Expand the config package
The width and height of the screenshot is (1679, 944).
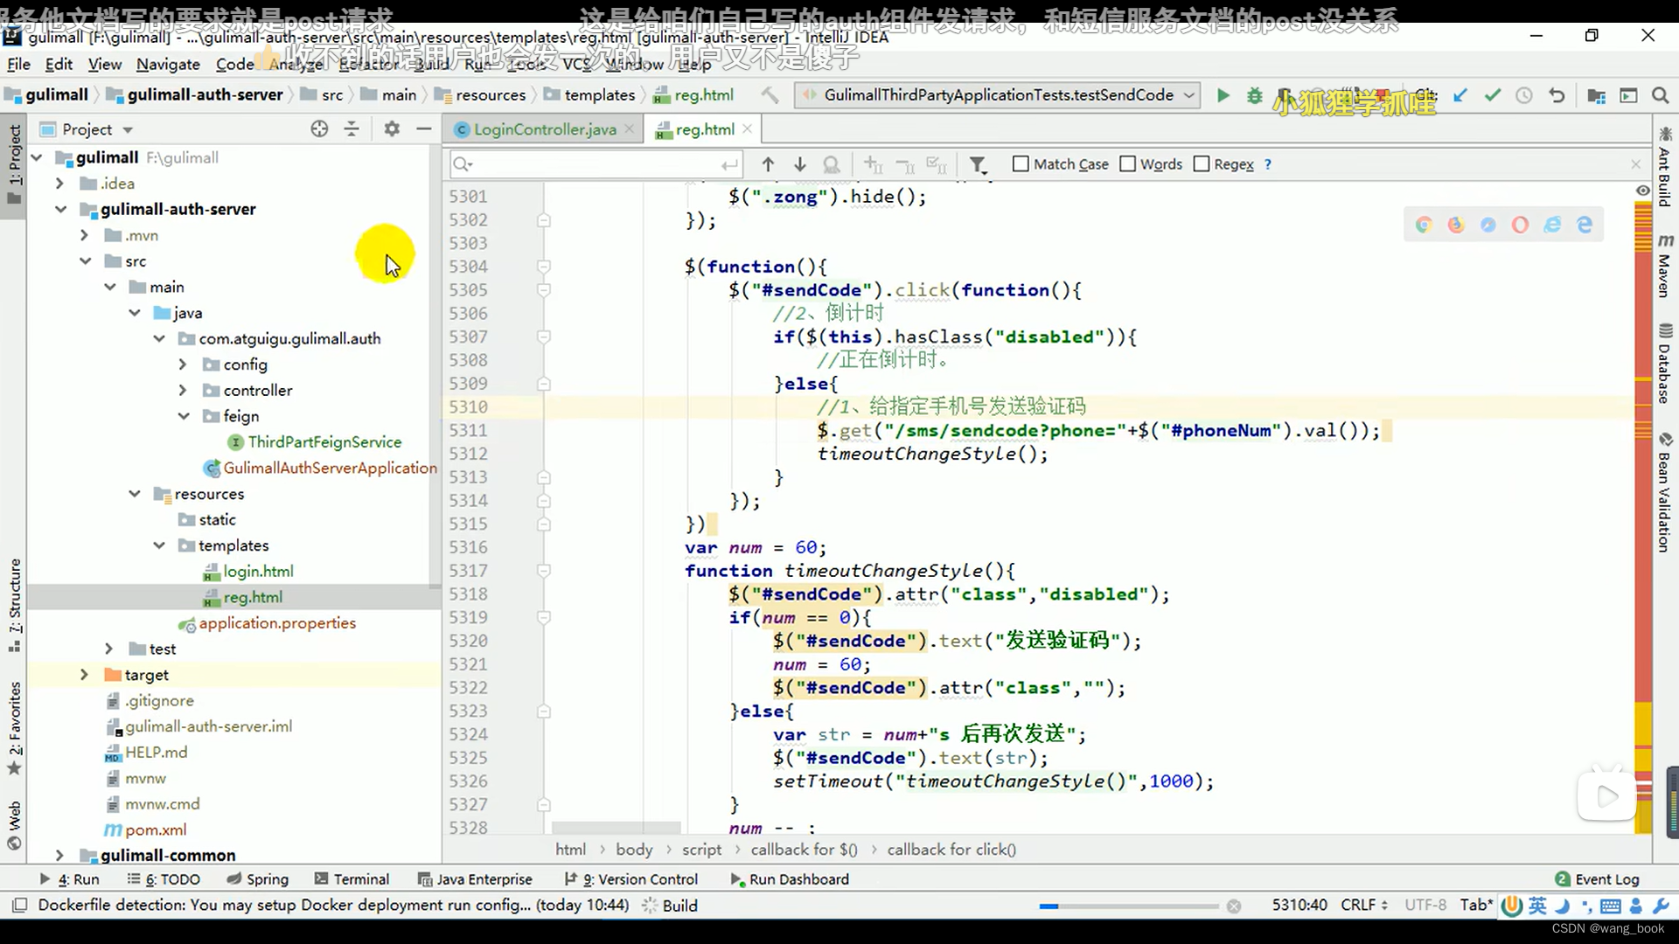[182, 364]
